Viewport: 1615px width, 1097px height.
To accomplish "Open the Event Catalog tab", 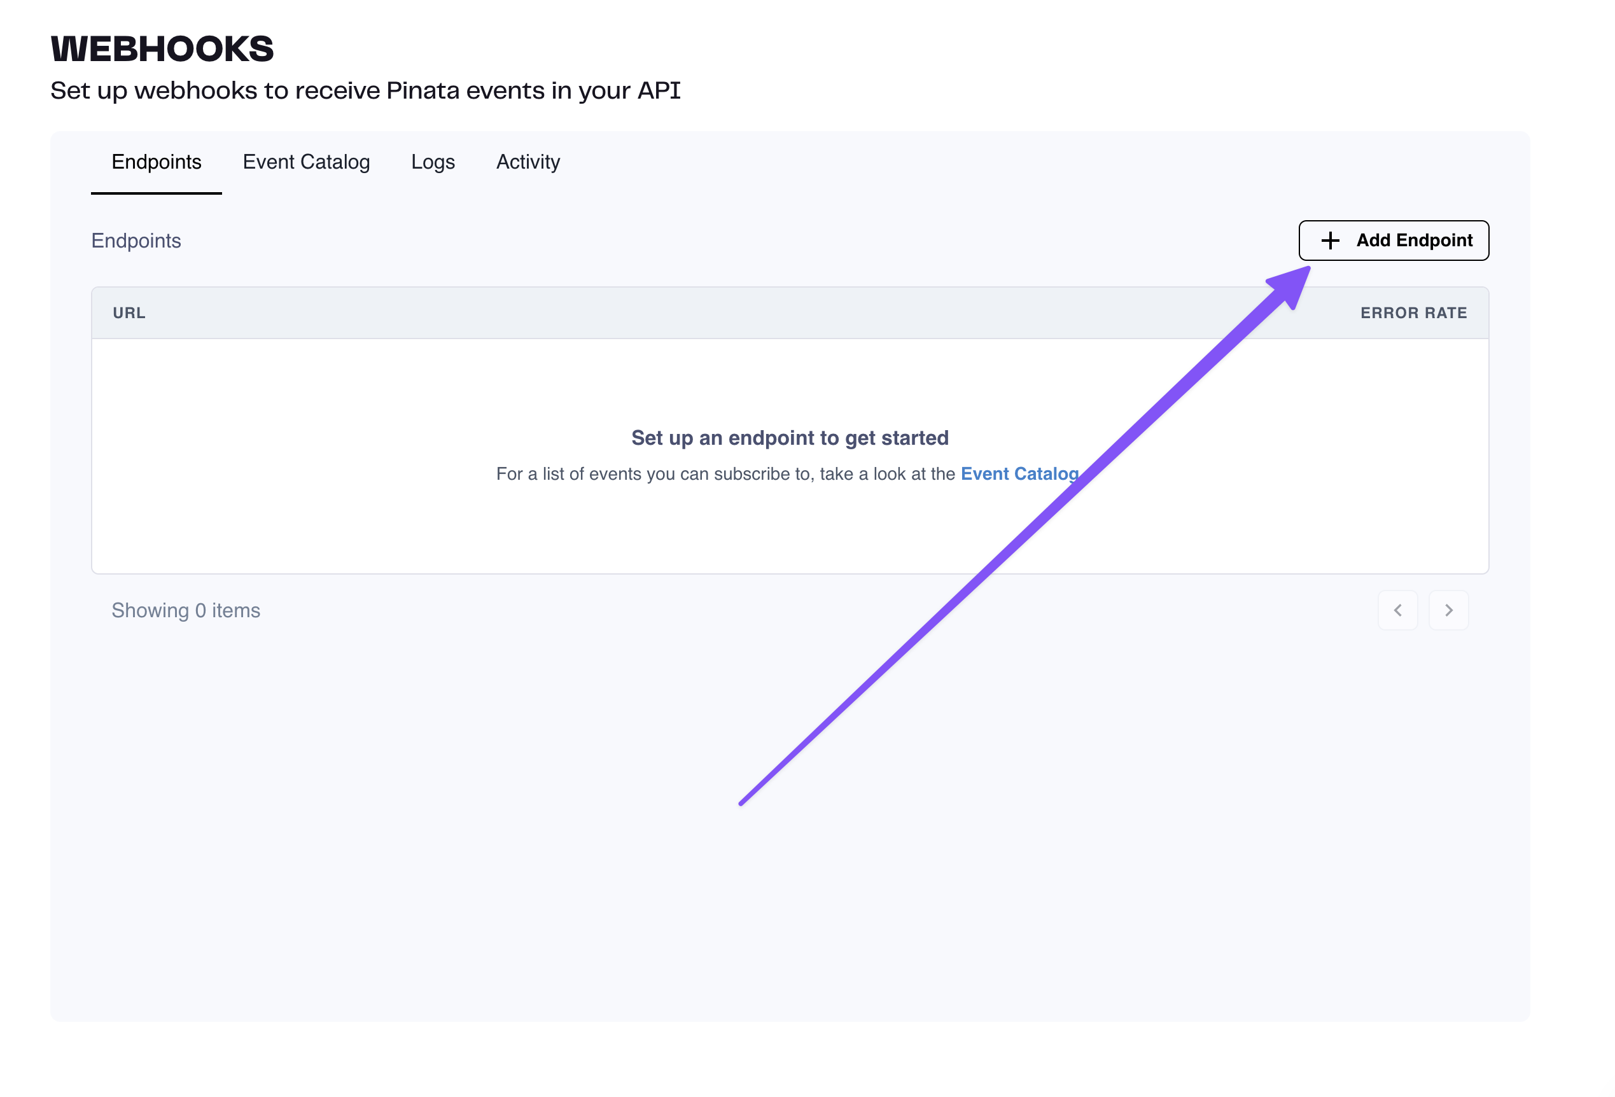I will [306, 162].
